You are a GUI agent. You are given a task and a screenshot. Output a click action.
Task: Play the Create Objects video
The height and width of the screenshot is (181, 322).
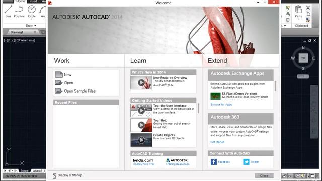tap(141, 140)
